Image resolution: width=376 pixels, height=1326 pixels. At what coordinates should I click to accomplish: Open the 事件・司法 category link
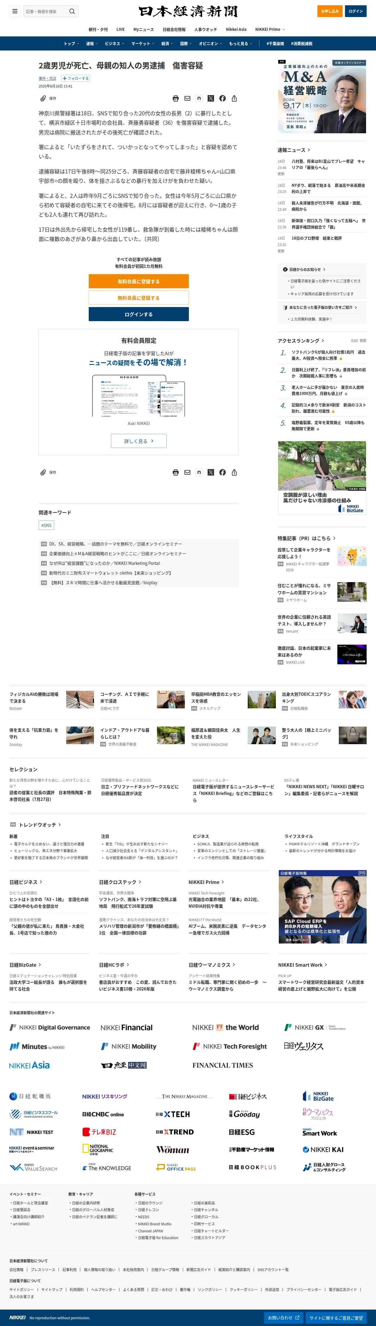(x=47, y=78)
